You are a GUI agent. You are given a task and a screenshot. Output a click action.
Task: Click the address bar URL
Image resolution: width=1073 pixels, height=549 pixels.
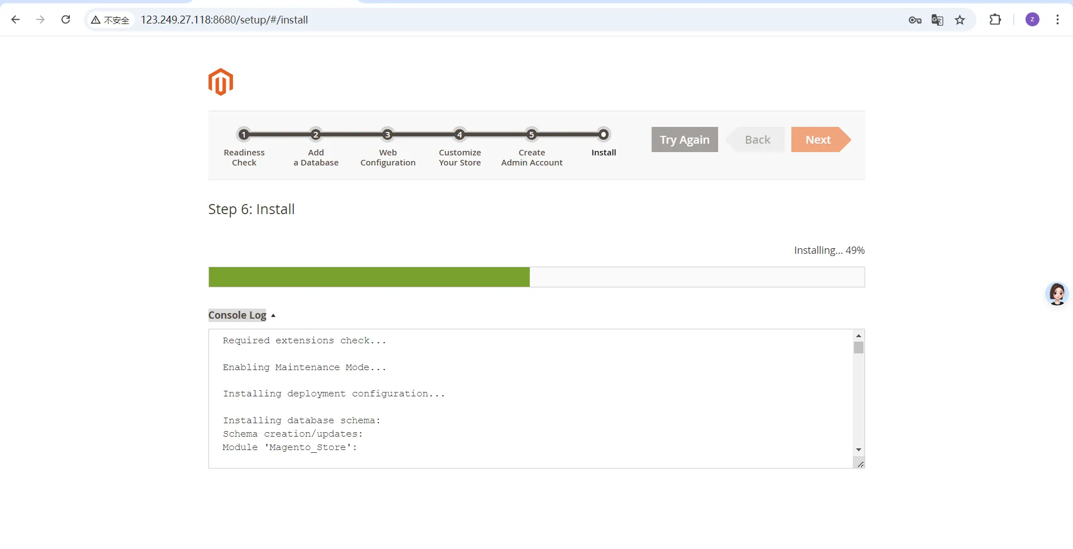click(224, 20)
